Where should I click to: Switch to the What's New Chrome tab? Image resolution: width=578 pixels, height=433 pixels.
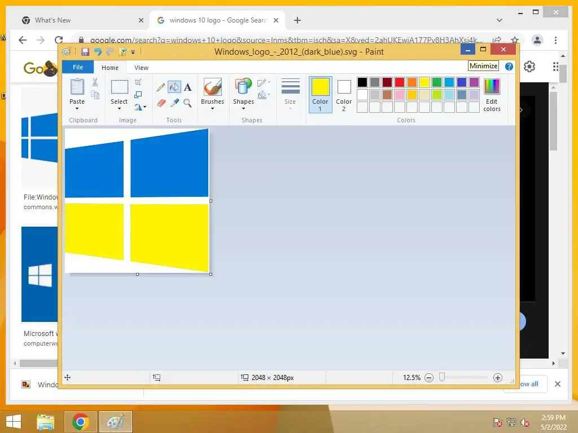click(81, 20)
